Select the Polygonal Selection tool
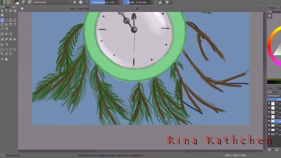 (x=11, y=50)
